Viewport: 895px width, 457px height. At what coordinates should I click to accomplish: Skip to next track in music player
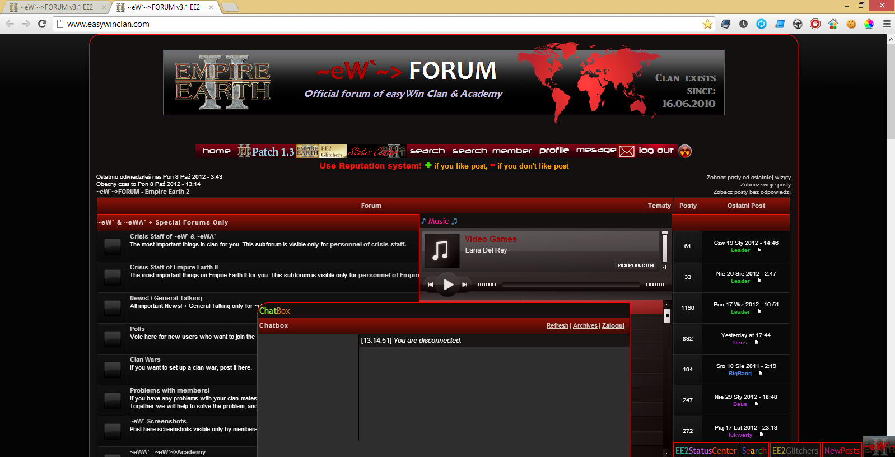(x=464, y=285)
